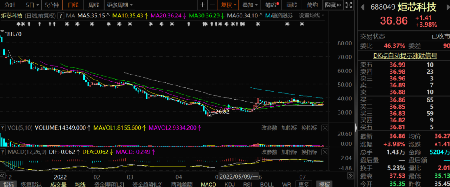Click the 26.82 low price marker
This screenshot has width=450, height=187.
click(x=222, y=112)
